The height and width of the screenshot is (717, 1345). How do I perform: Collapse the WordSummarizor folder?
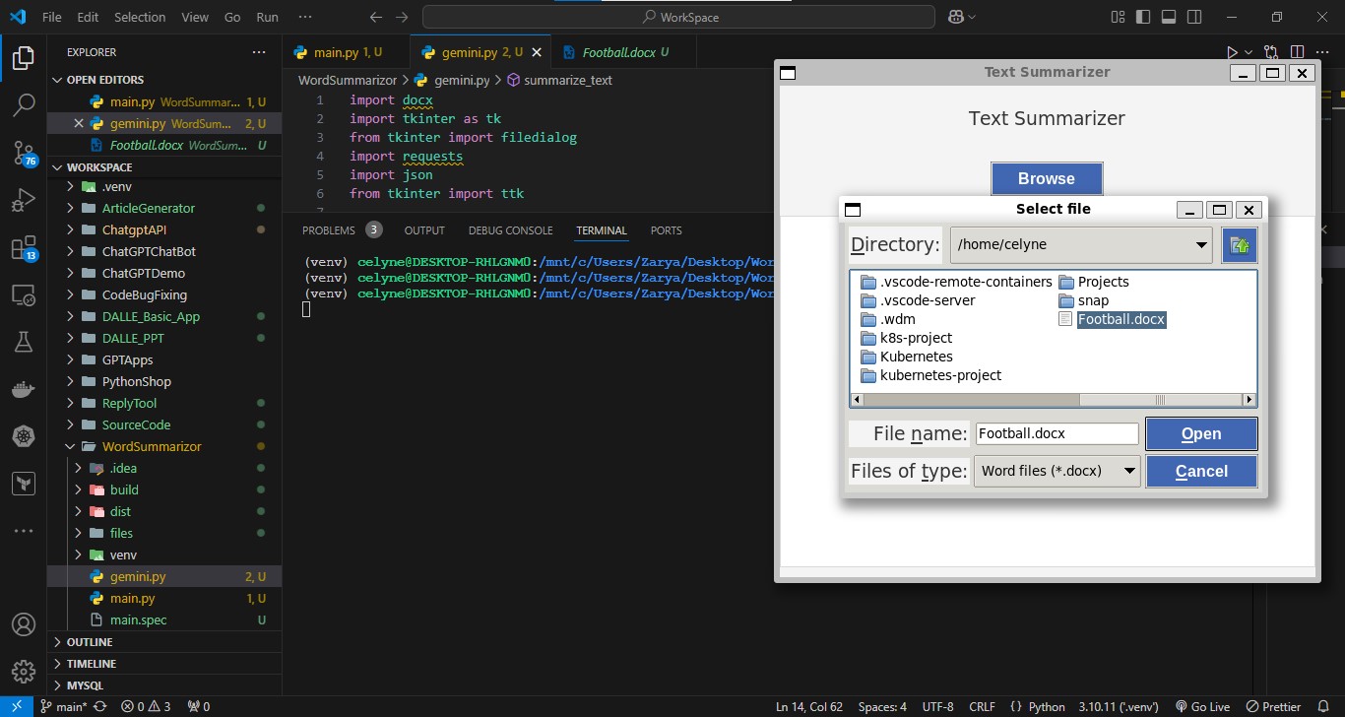[x=152, y=446]
